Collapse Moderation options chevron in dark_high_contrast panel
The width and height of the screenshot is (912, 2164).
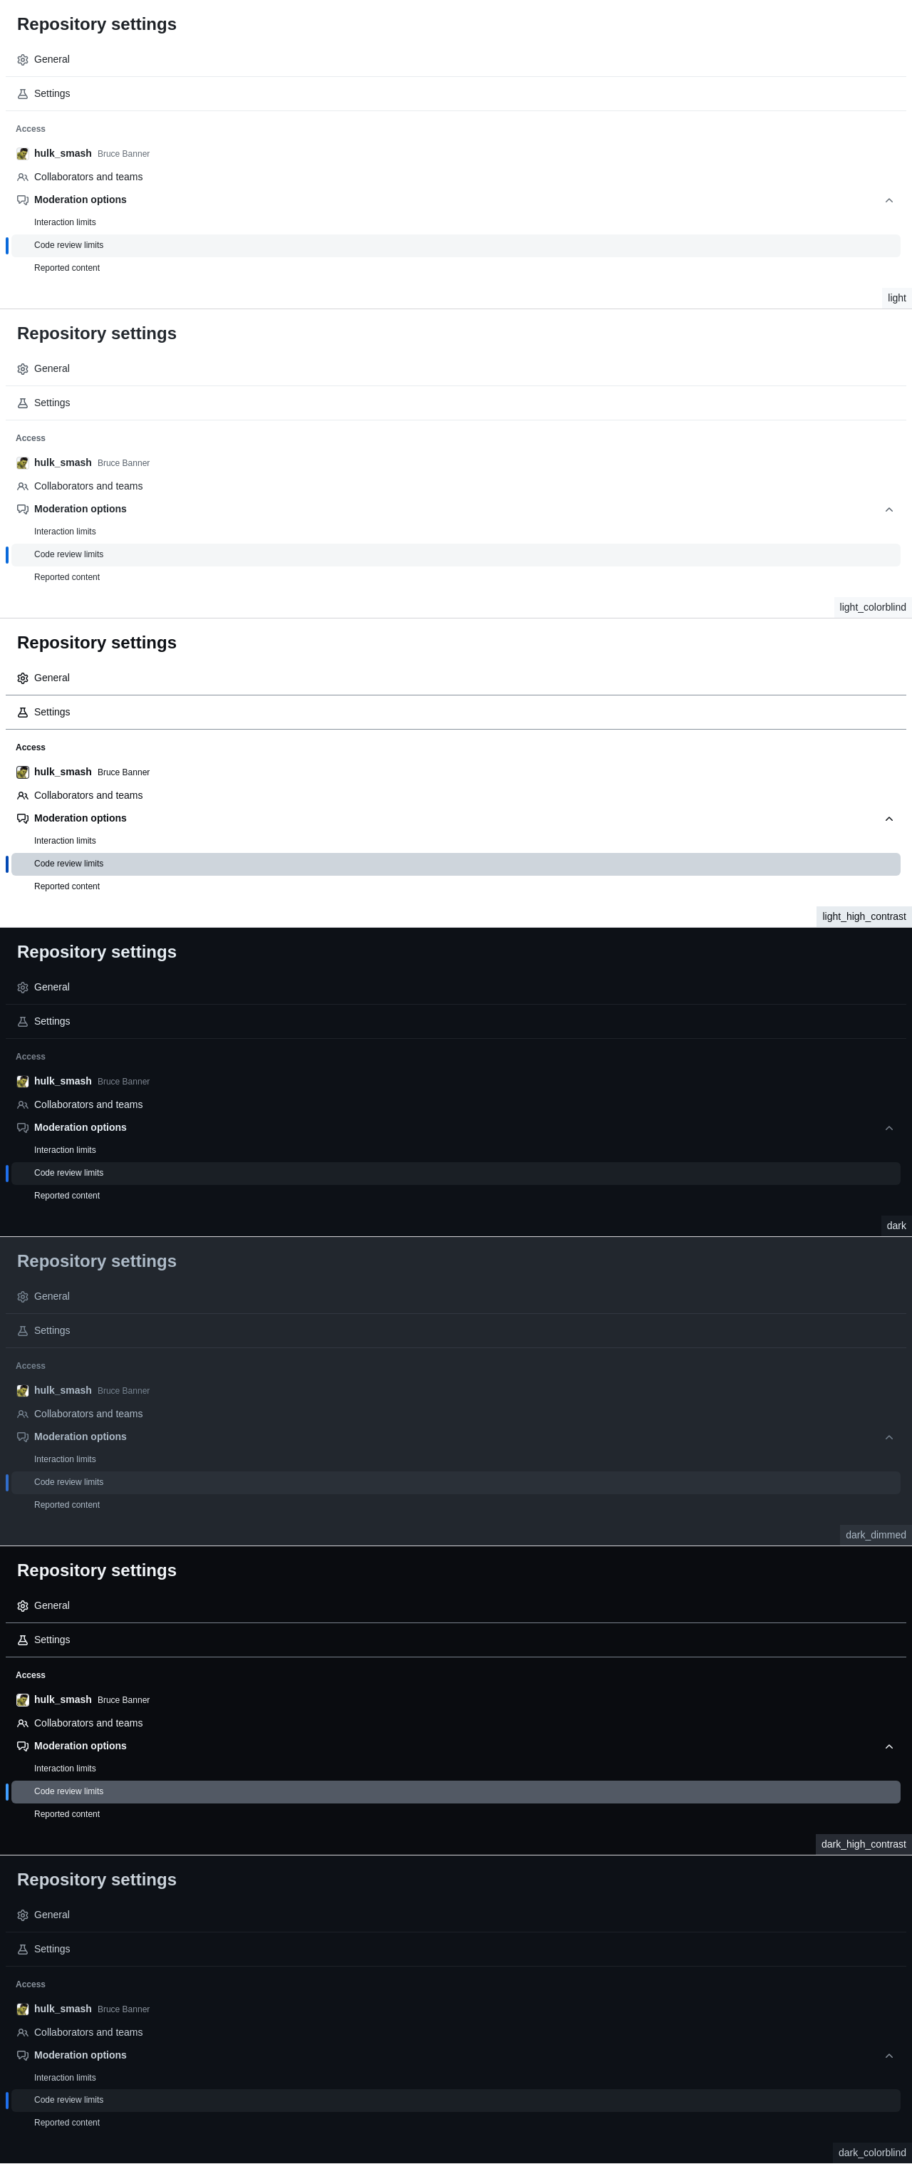click(x=888, y=1746)
